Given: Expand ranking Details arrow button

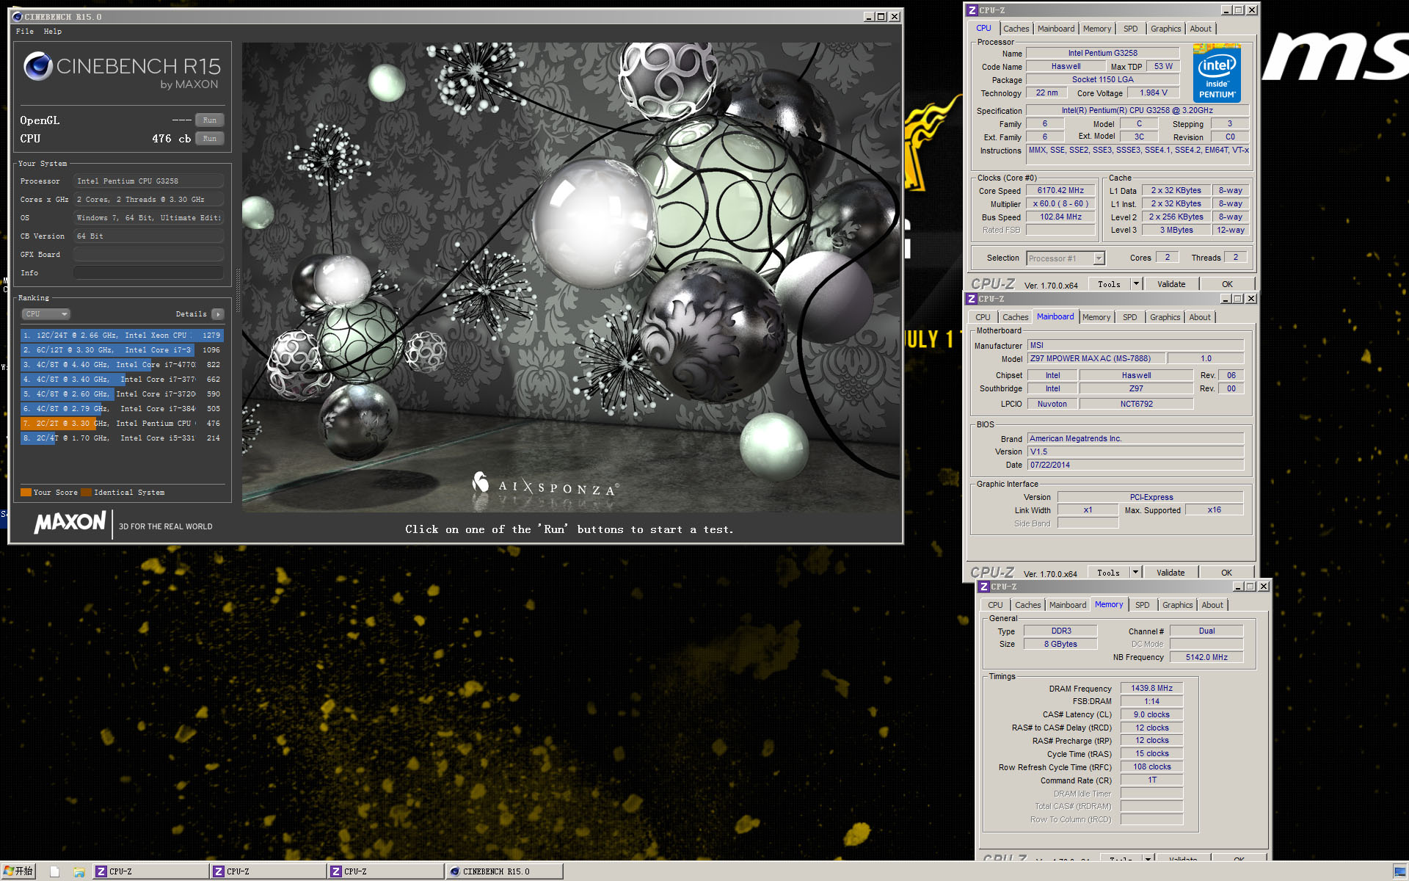Looking at the screenshot, I should [217, 314].
